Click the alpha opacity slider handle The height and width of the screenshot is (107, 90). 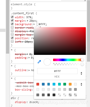tap(82, 64)
